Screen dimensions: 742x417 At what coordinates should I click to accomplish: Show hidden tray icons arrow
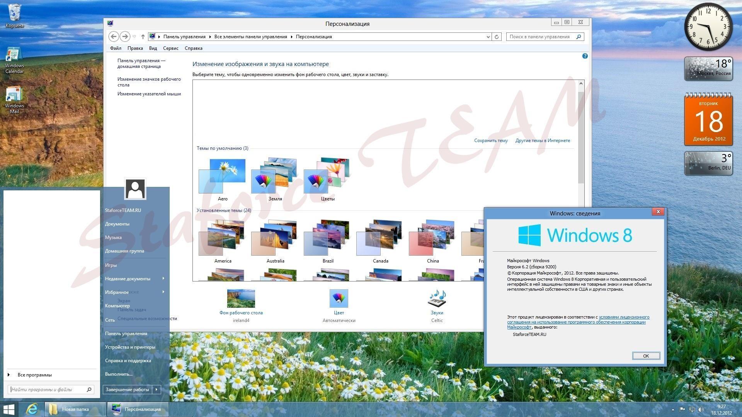[673, 410]
